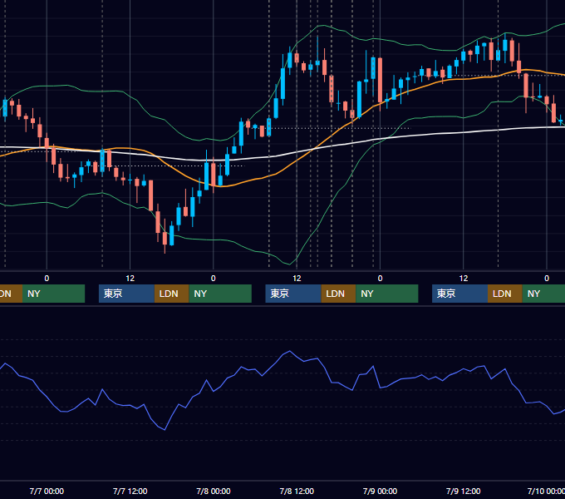Click the LDN session block on 7/9
Viewport: 565px width, 499px height.
pyautogui.click(x=505, y=294)
